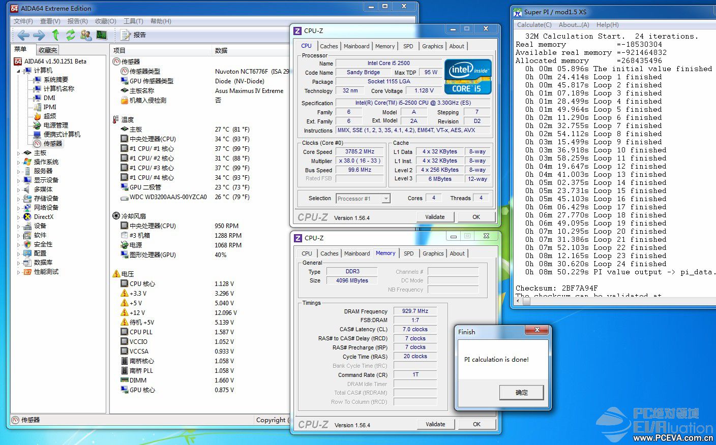Open the 报告 report toolbar button

click(134, 35)
